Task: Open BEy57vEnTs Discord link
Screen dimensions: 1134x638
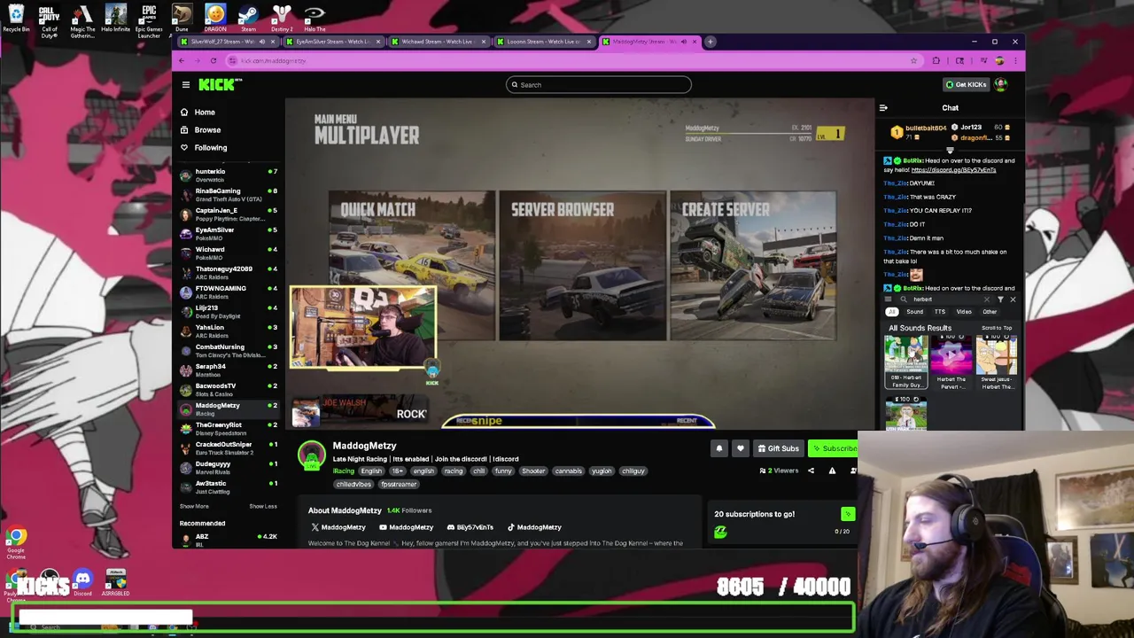Action: [x=470, y=527]
